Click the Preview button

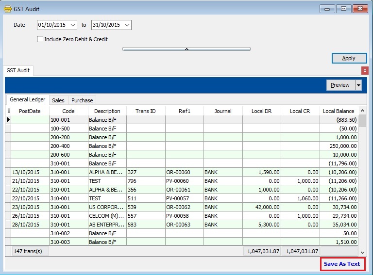coord(340,85)
